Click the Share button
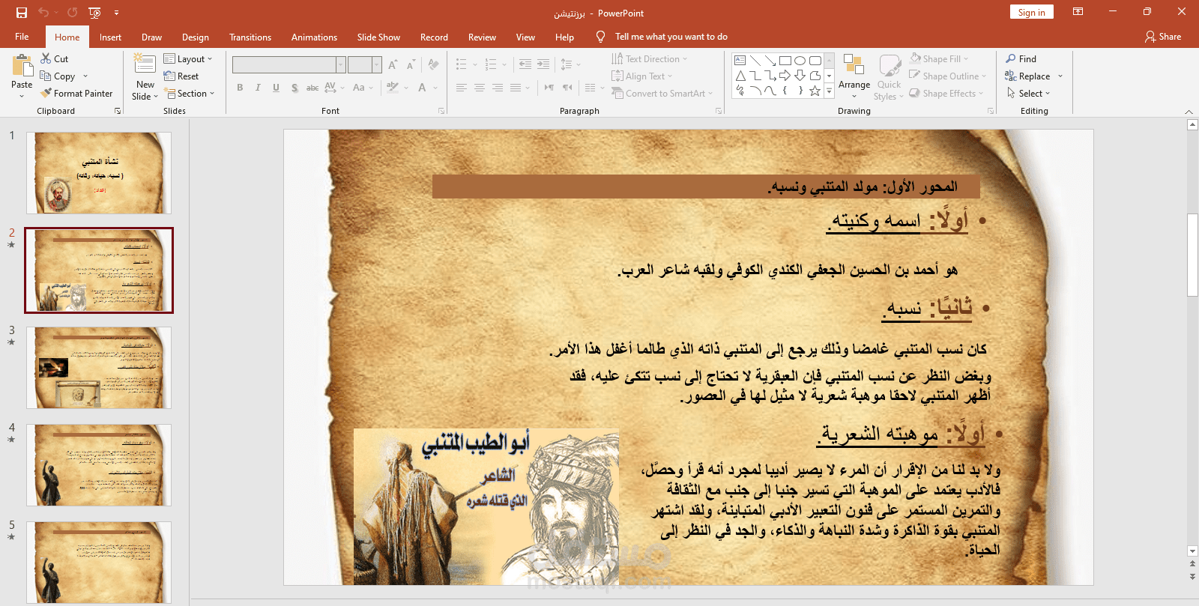Screen dimensions: 1199x606 (x=1163, y=36)
